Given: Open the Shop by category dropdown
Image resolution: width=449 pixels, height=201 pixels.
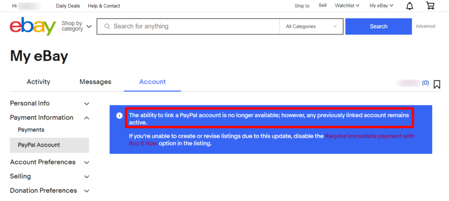Looking at the screenshot, I should [x=76, y=26].
